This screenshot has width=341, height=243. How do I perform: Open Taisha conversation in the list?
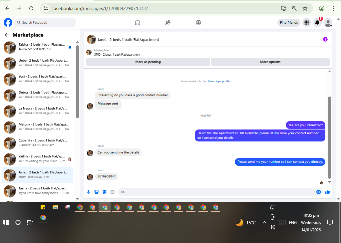point(37,47)
